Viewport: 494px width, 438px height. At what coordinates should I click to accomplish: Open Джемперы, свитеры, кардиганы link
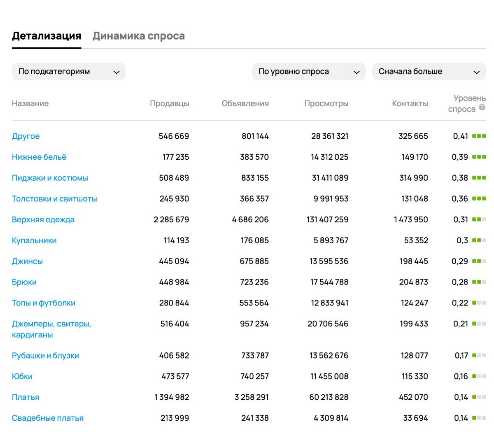51,329
